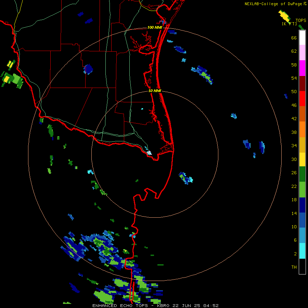Click the legend value 38
This screenshot has width=308, height=308.
point(294,132)
